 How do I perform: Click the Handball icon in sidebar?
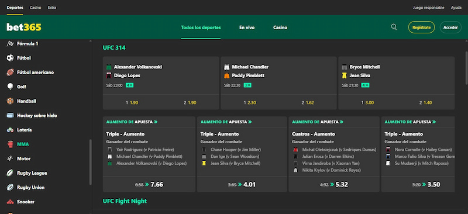click(x=10, y=101)
